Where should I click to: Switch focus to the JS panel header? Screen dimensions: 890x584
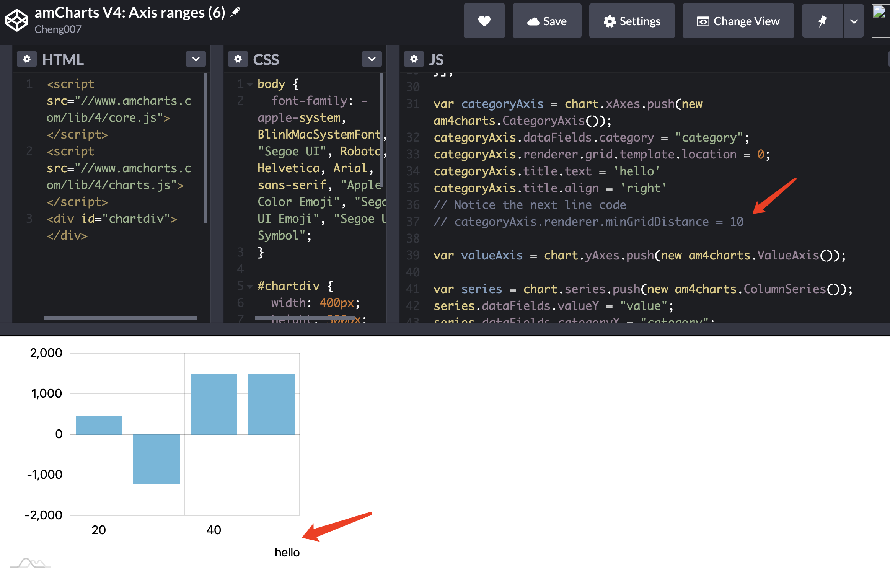(x=436, y=59)
